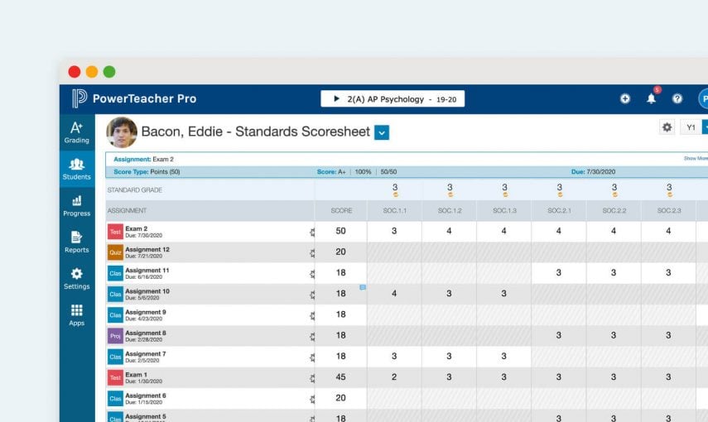Viewport: 708px width, 422px height.
Task: Open the help question mark icon
Action: [677, 98]
